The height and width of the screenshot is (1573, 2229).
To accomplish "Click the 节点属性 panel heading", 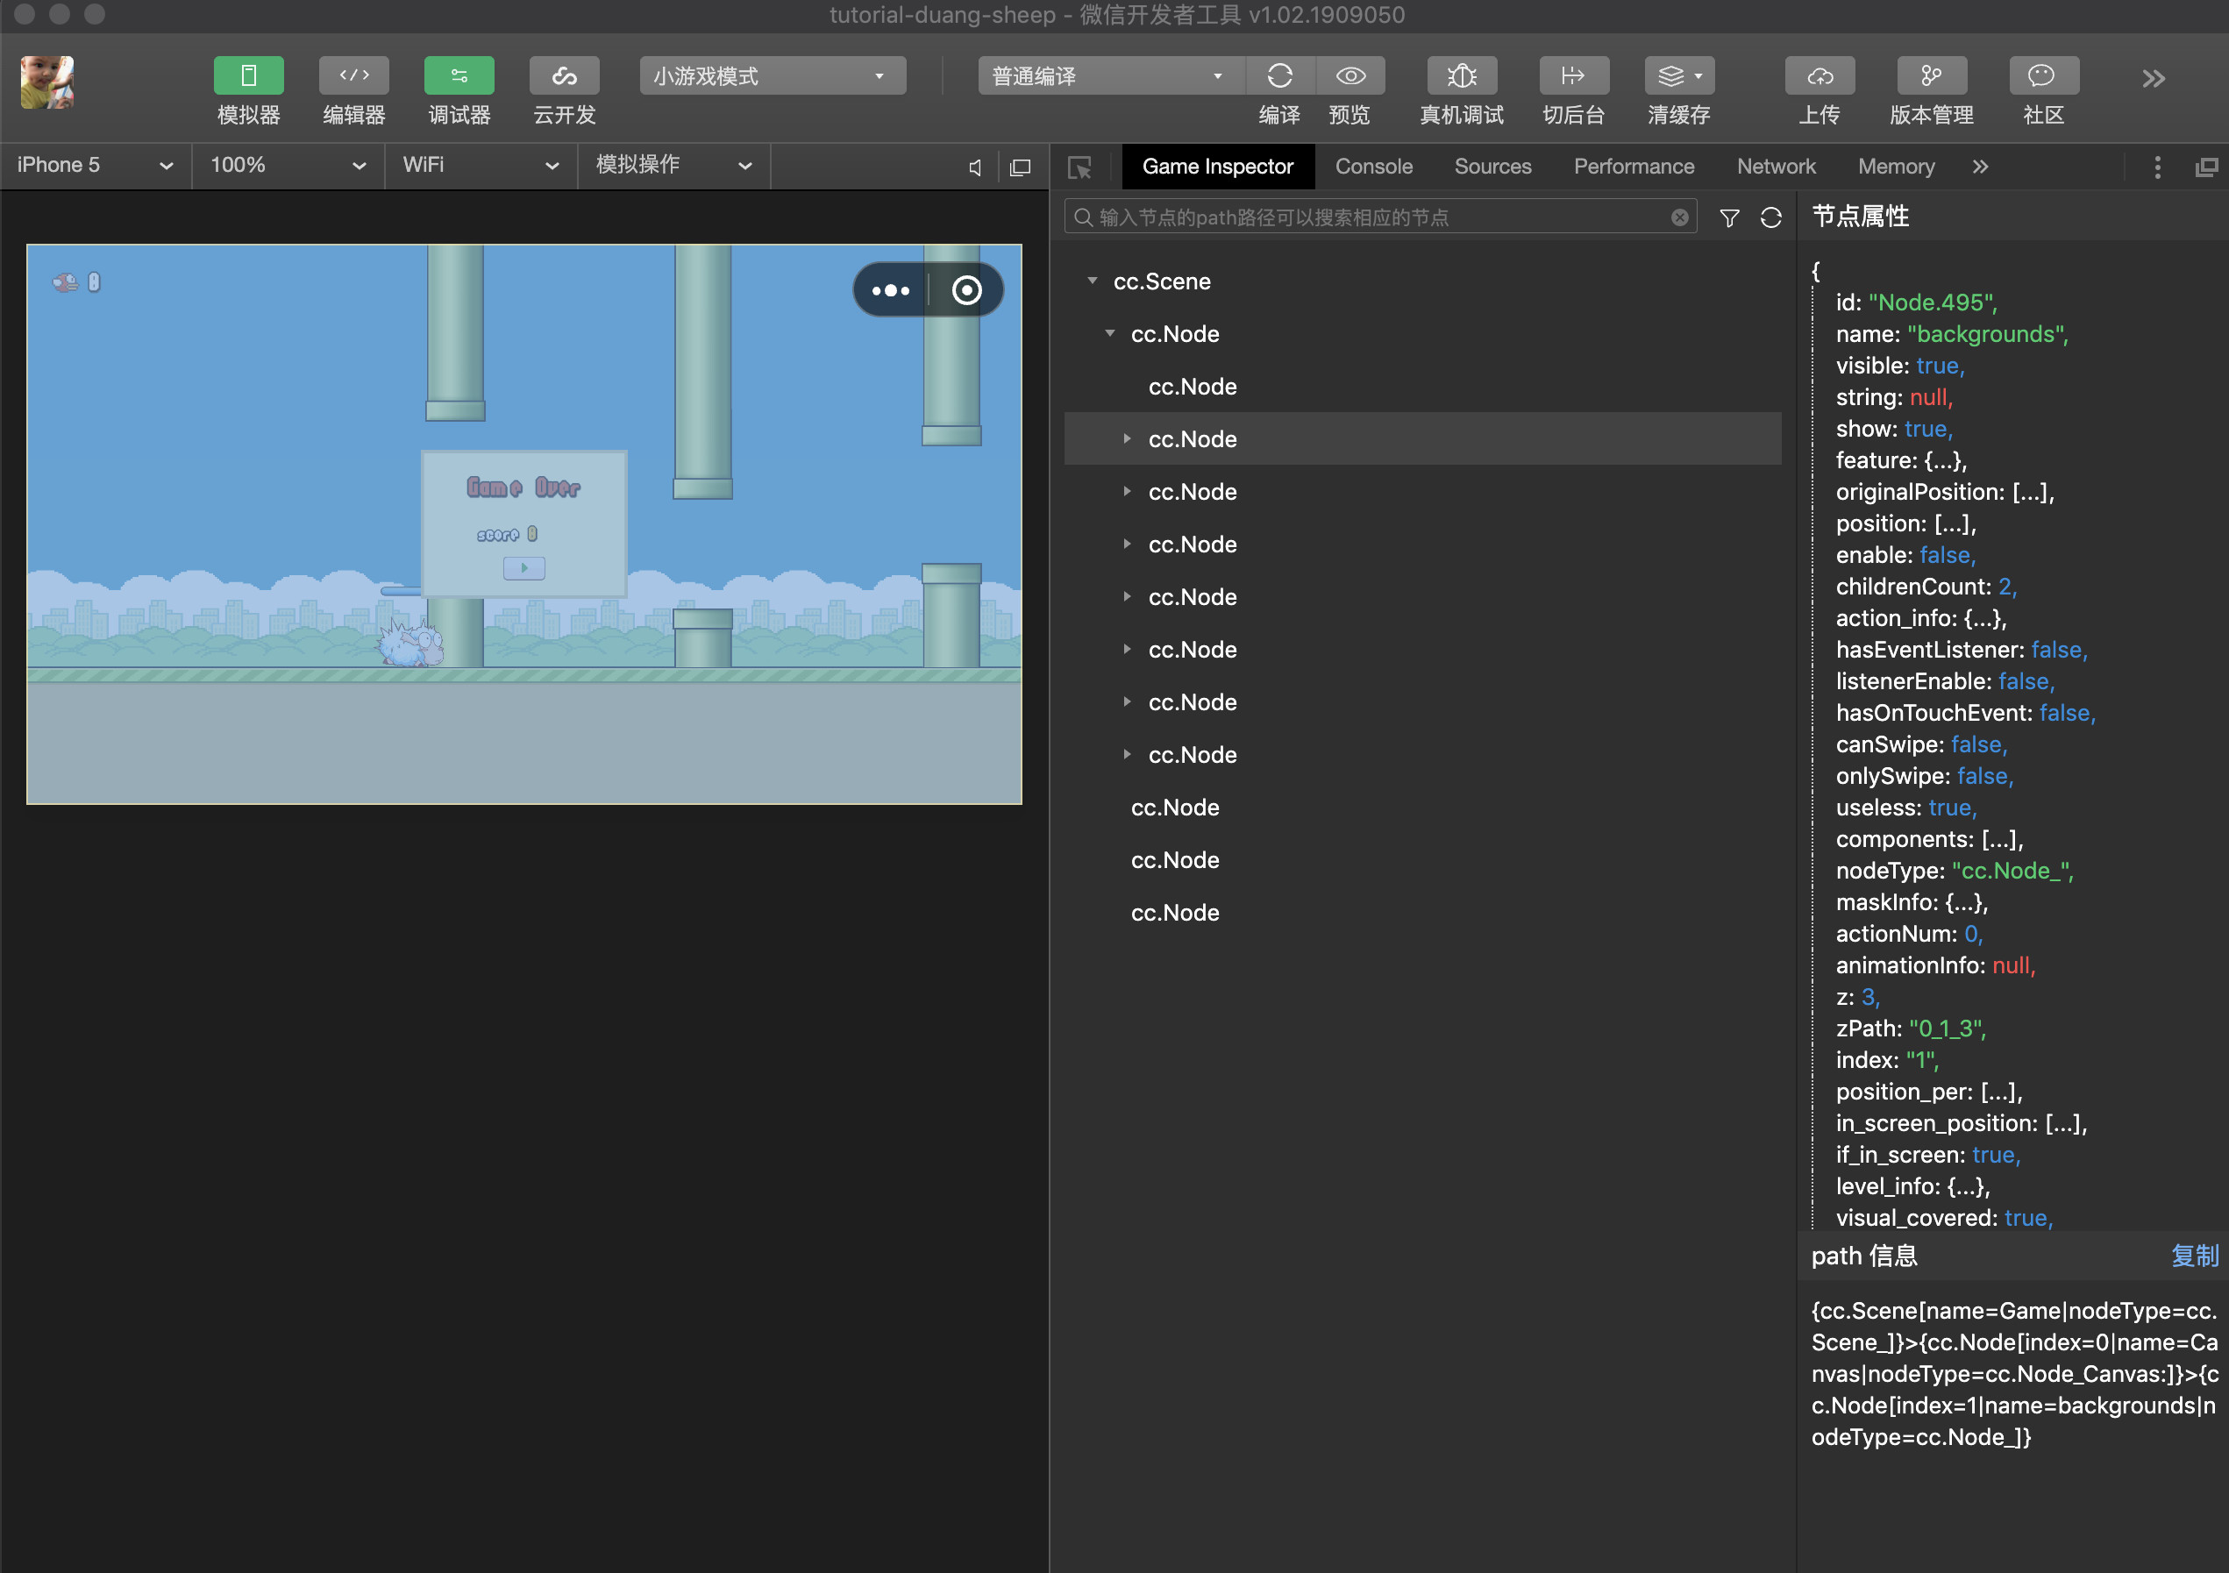I will 1861,216.
